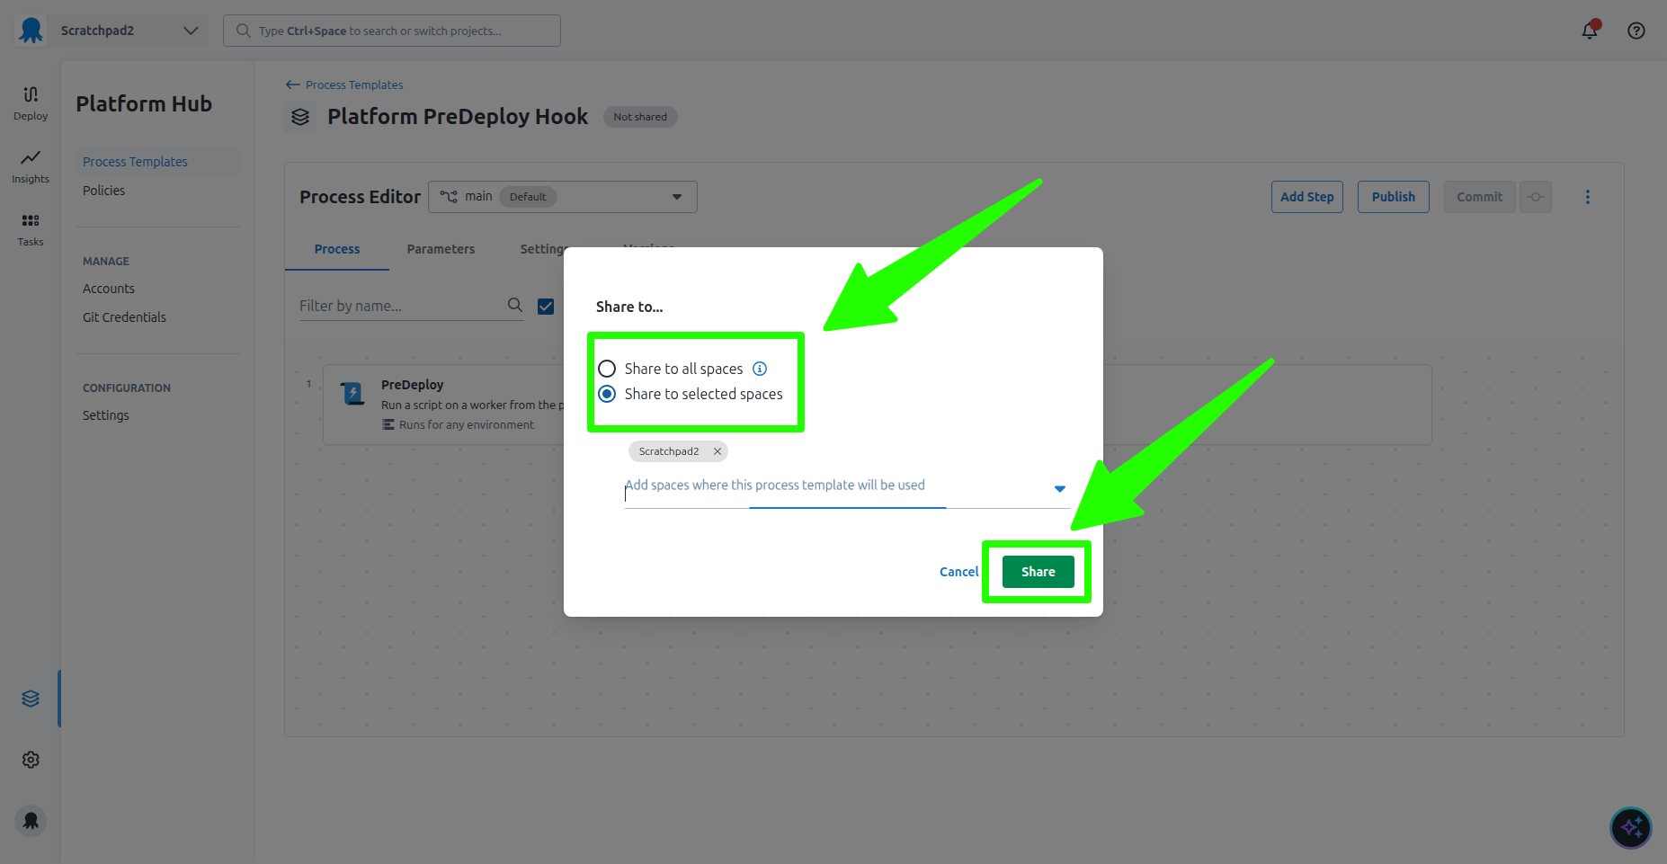Viewport: 1667px width, 864px height.
Task: Toggle the checkbox next to the filter field
Action: pos(546,306)
